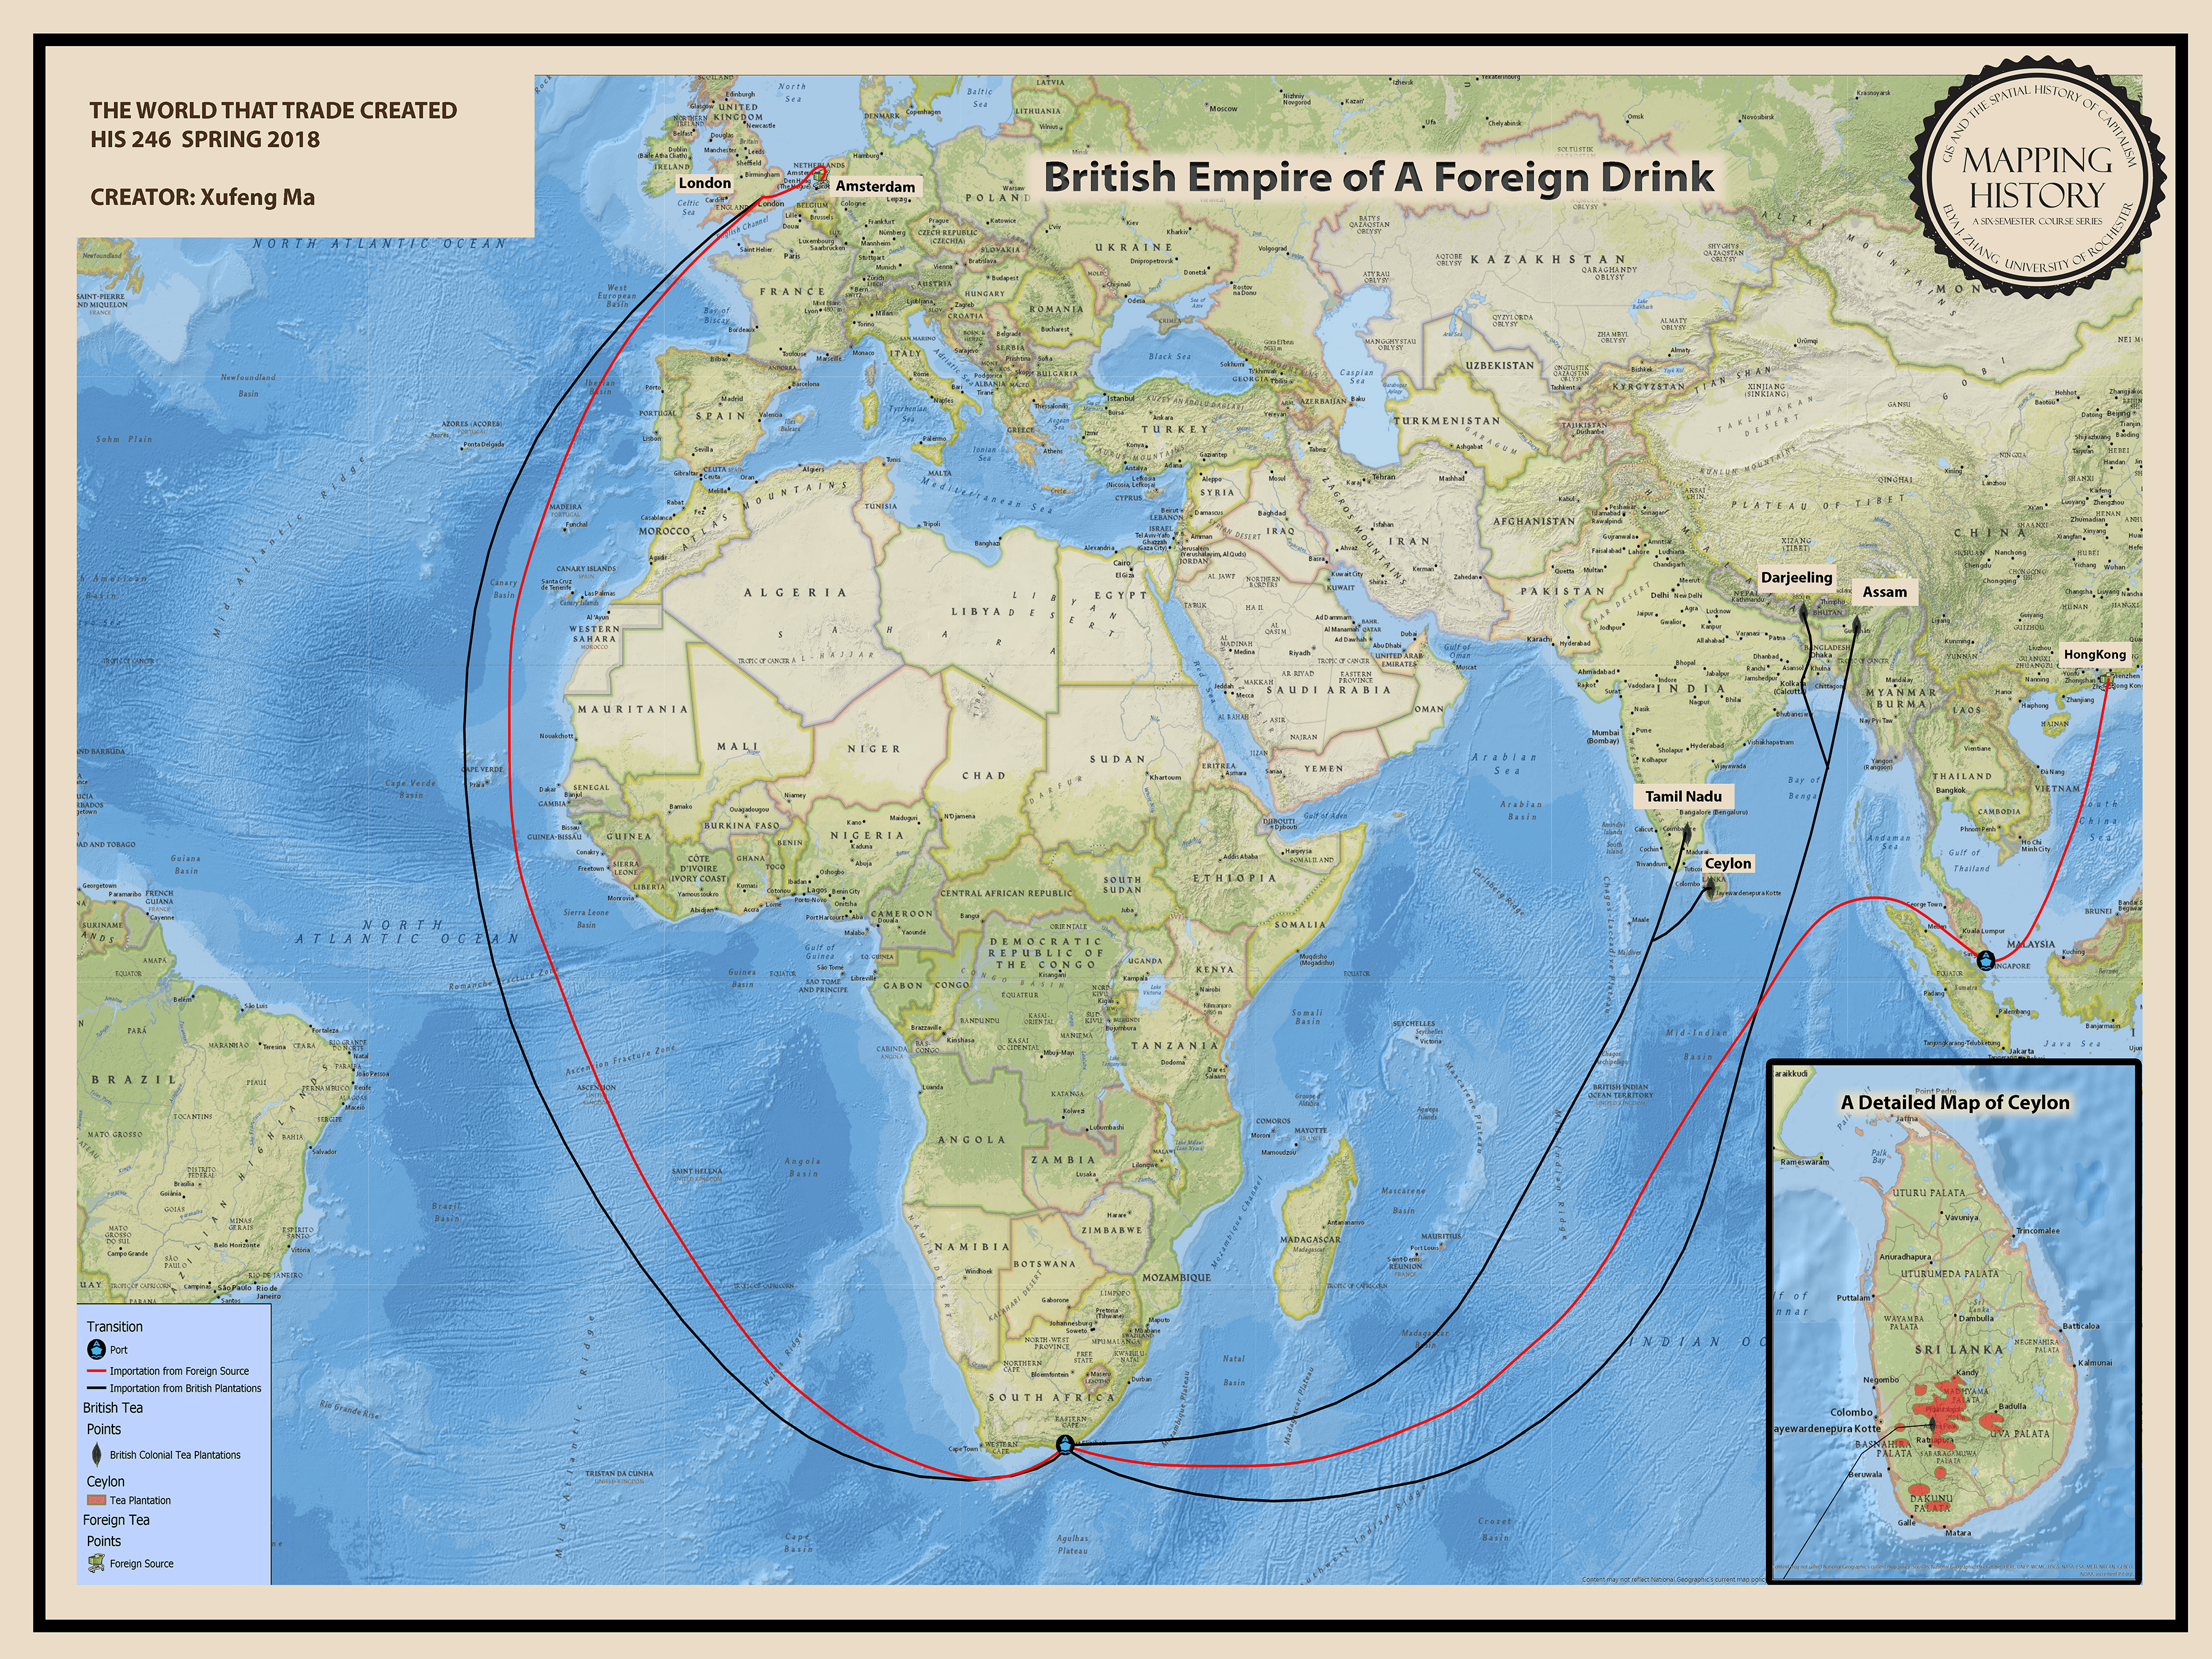Click the legend text 'Importation from British Plantations'

(185, 1388)
